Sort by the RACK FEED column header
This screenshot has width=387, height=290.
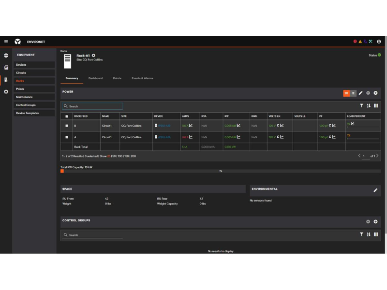(81, 116)
